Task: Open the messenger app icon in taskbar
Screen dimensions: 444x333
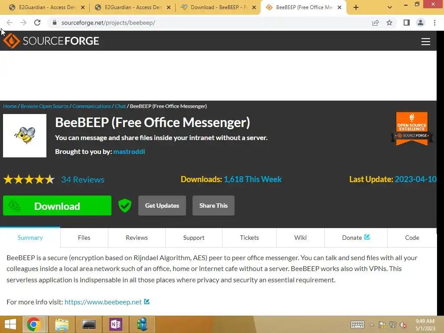Action: 142,324
